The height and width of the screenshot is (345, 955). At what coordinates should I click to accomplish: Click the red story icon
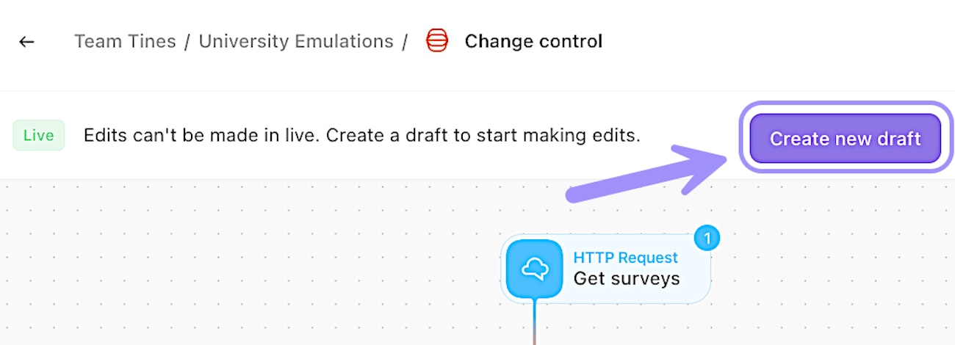(x=437, y=41)
